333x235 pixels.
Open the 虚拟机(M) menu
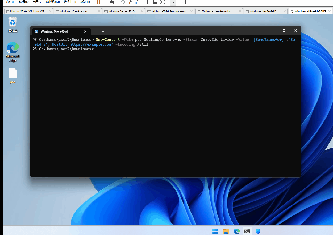tap(53, 2)
